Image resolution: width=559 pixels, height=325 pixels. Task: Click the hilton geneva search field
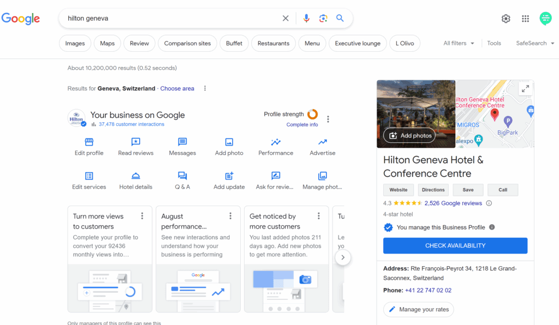169,19
